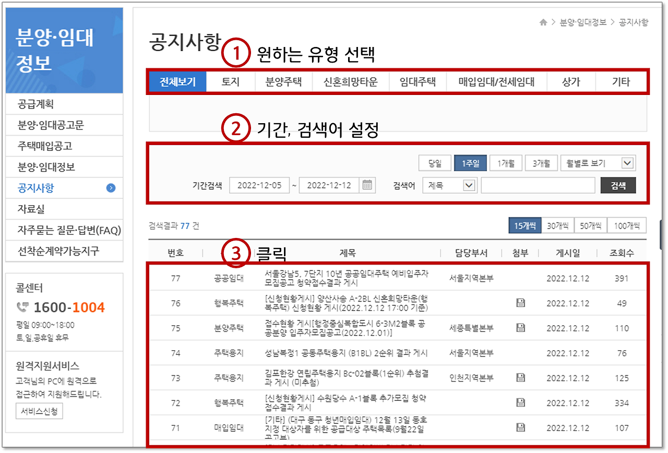This screenshot has height=453, width=668.
Task: Open the calendar date picker icon
Action: point(367,185)
